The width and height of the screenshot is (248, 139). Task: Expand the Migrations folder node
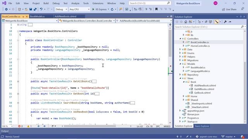[x=180, y=60]
